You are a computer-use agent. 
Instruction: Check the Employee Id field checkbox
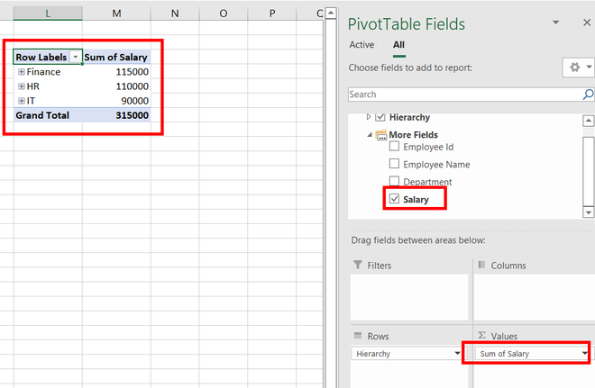(394, 146)
